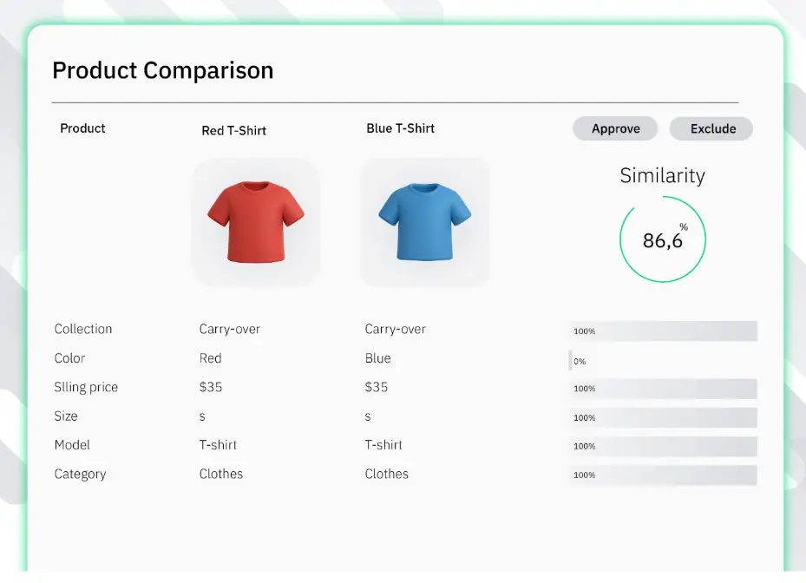Click the Red color value
This screenshot has width=806, height=583.
click(x=210, y=357)
